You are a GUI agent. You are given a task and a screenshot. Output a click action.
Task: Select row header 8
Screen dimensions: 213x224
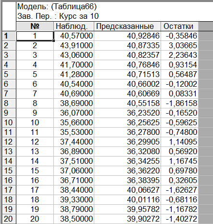[x=9, y=103]
